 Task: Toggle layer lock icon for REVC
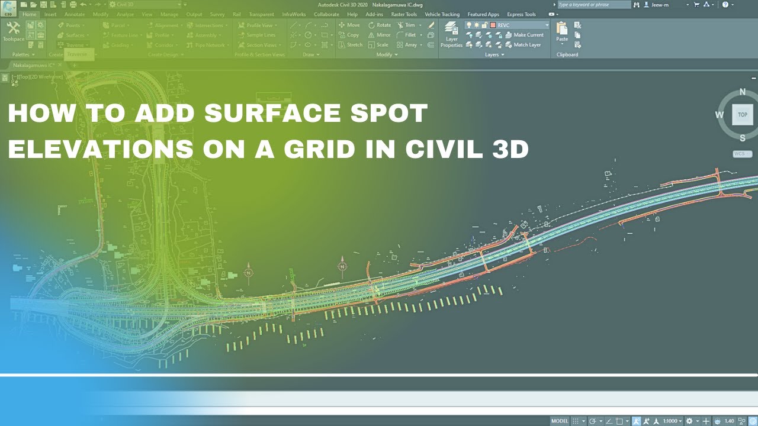pos(484,25)
